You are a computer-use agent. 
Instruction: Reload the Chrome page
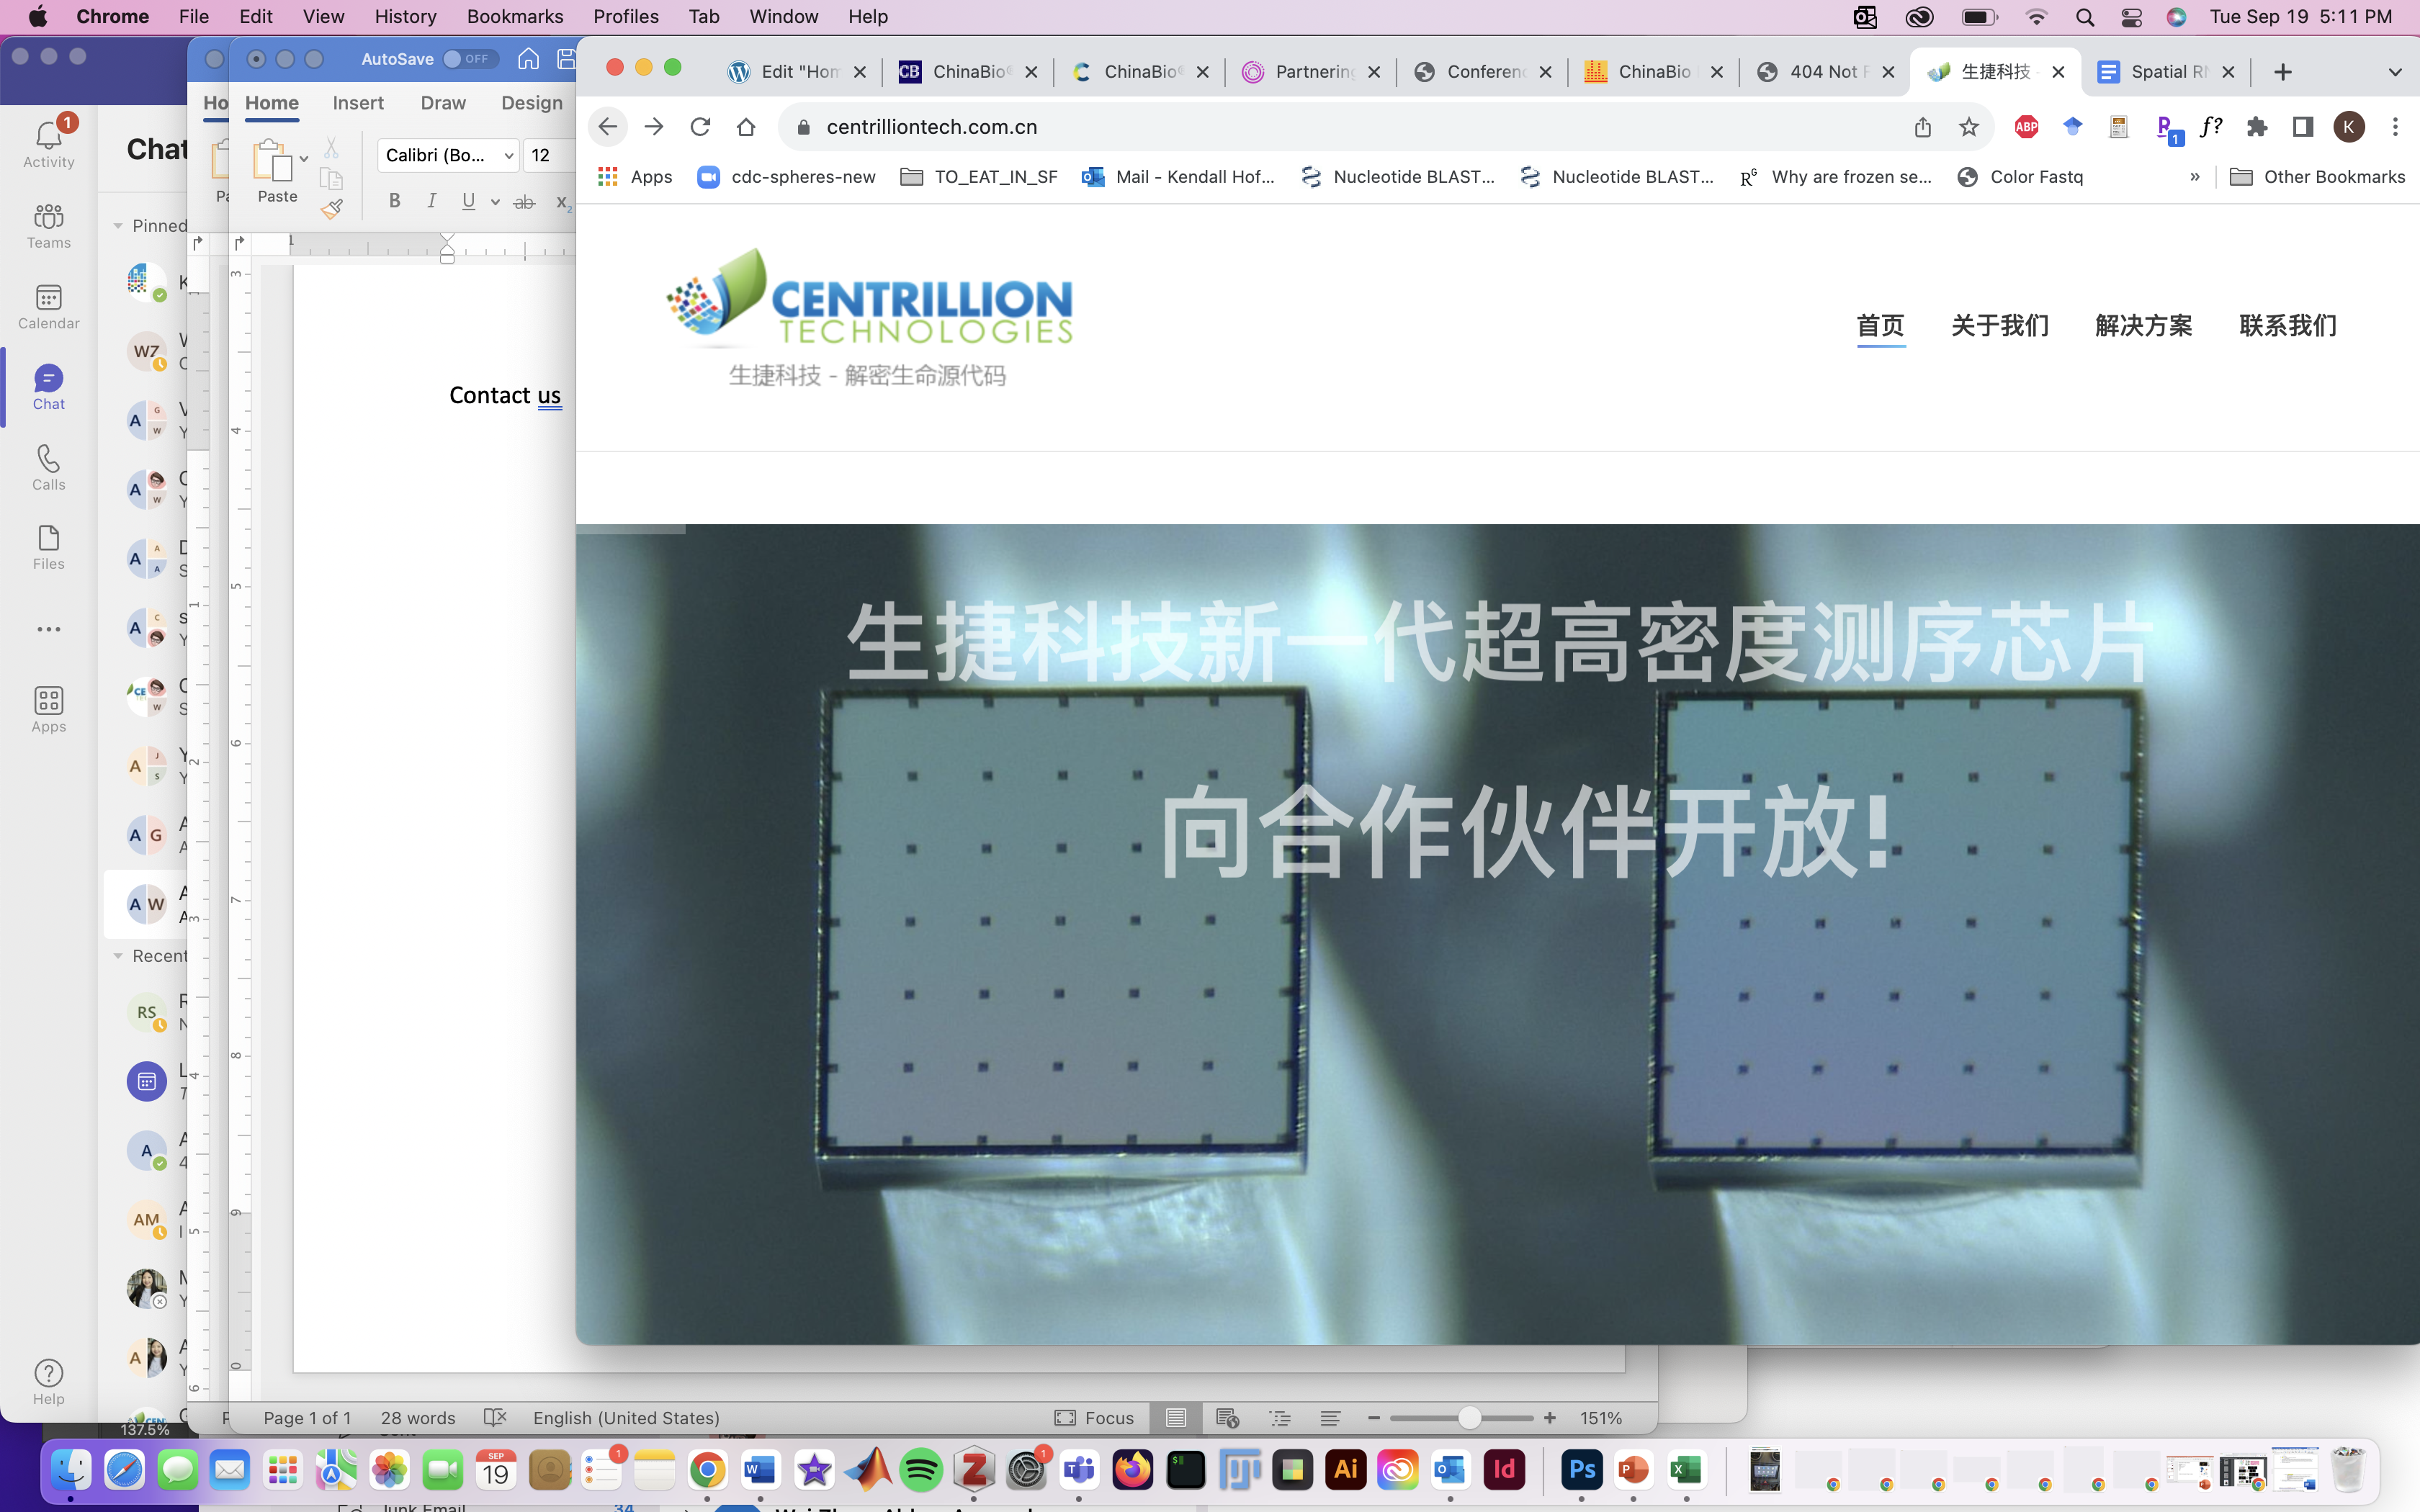[700, 127]
